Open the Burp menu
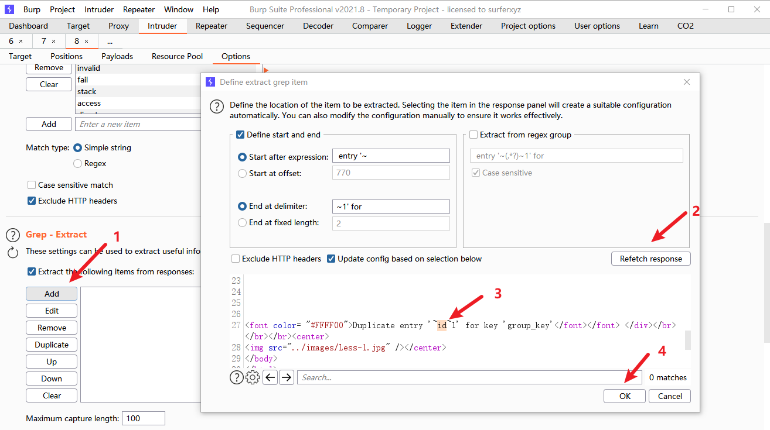770x430 pixels. (x=32, y=9)
